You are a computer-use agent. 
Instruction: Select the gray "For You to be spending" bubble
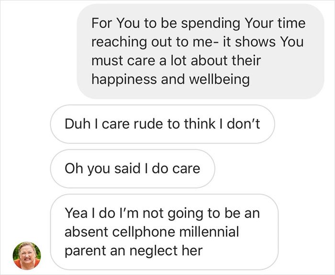pos(201,52)
